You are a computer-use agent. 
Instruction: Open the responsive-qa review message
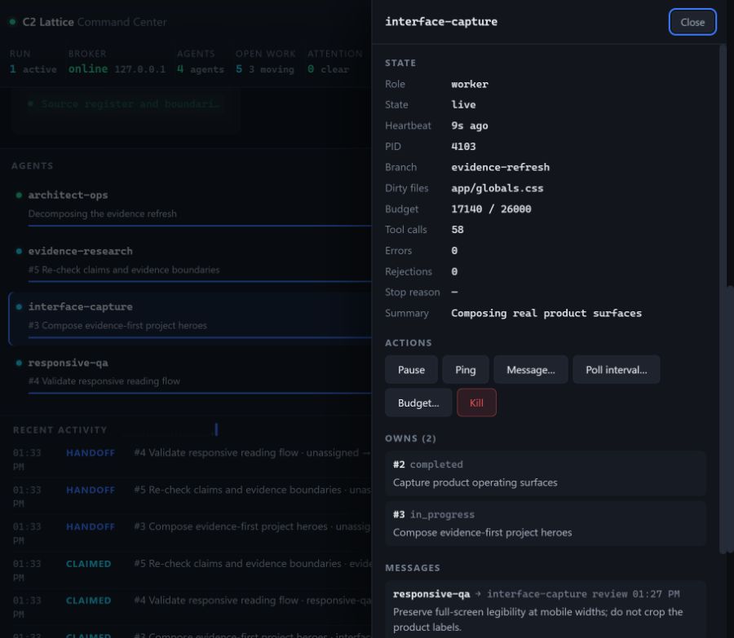click(x=546, y=609)
